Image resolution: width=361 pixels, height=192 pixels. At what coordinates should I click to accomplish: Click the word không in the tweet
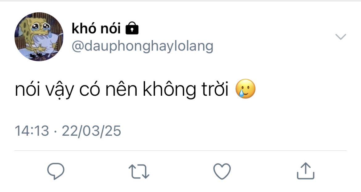tap(169, 90)
